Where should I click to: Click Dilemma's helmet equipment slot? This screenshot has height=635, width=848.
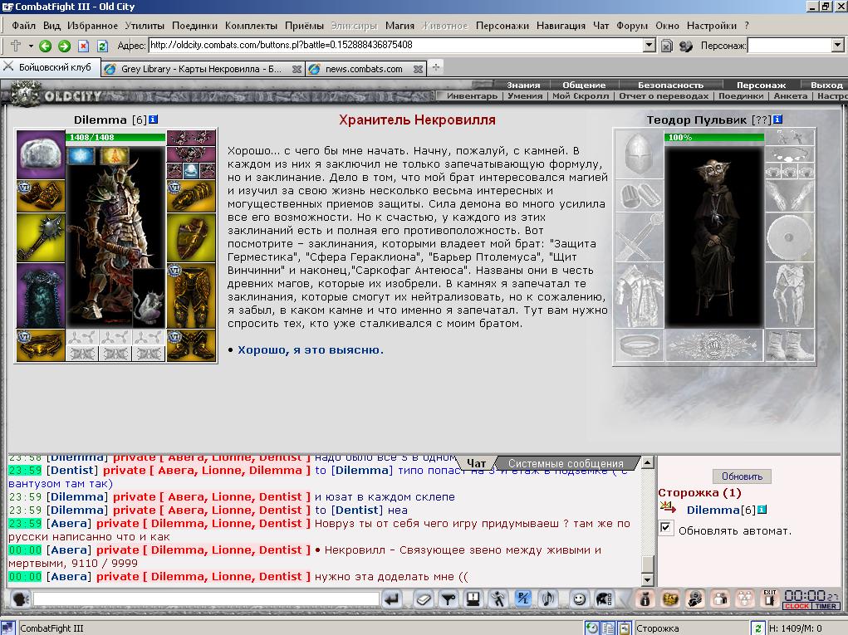(x=41, y=154)
